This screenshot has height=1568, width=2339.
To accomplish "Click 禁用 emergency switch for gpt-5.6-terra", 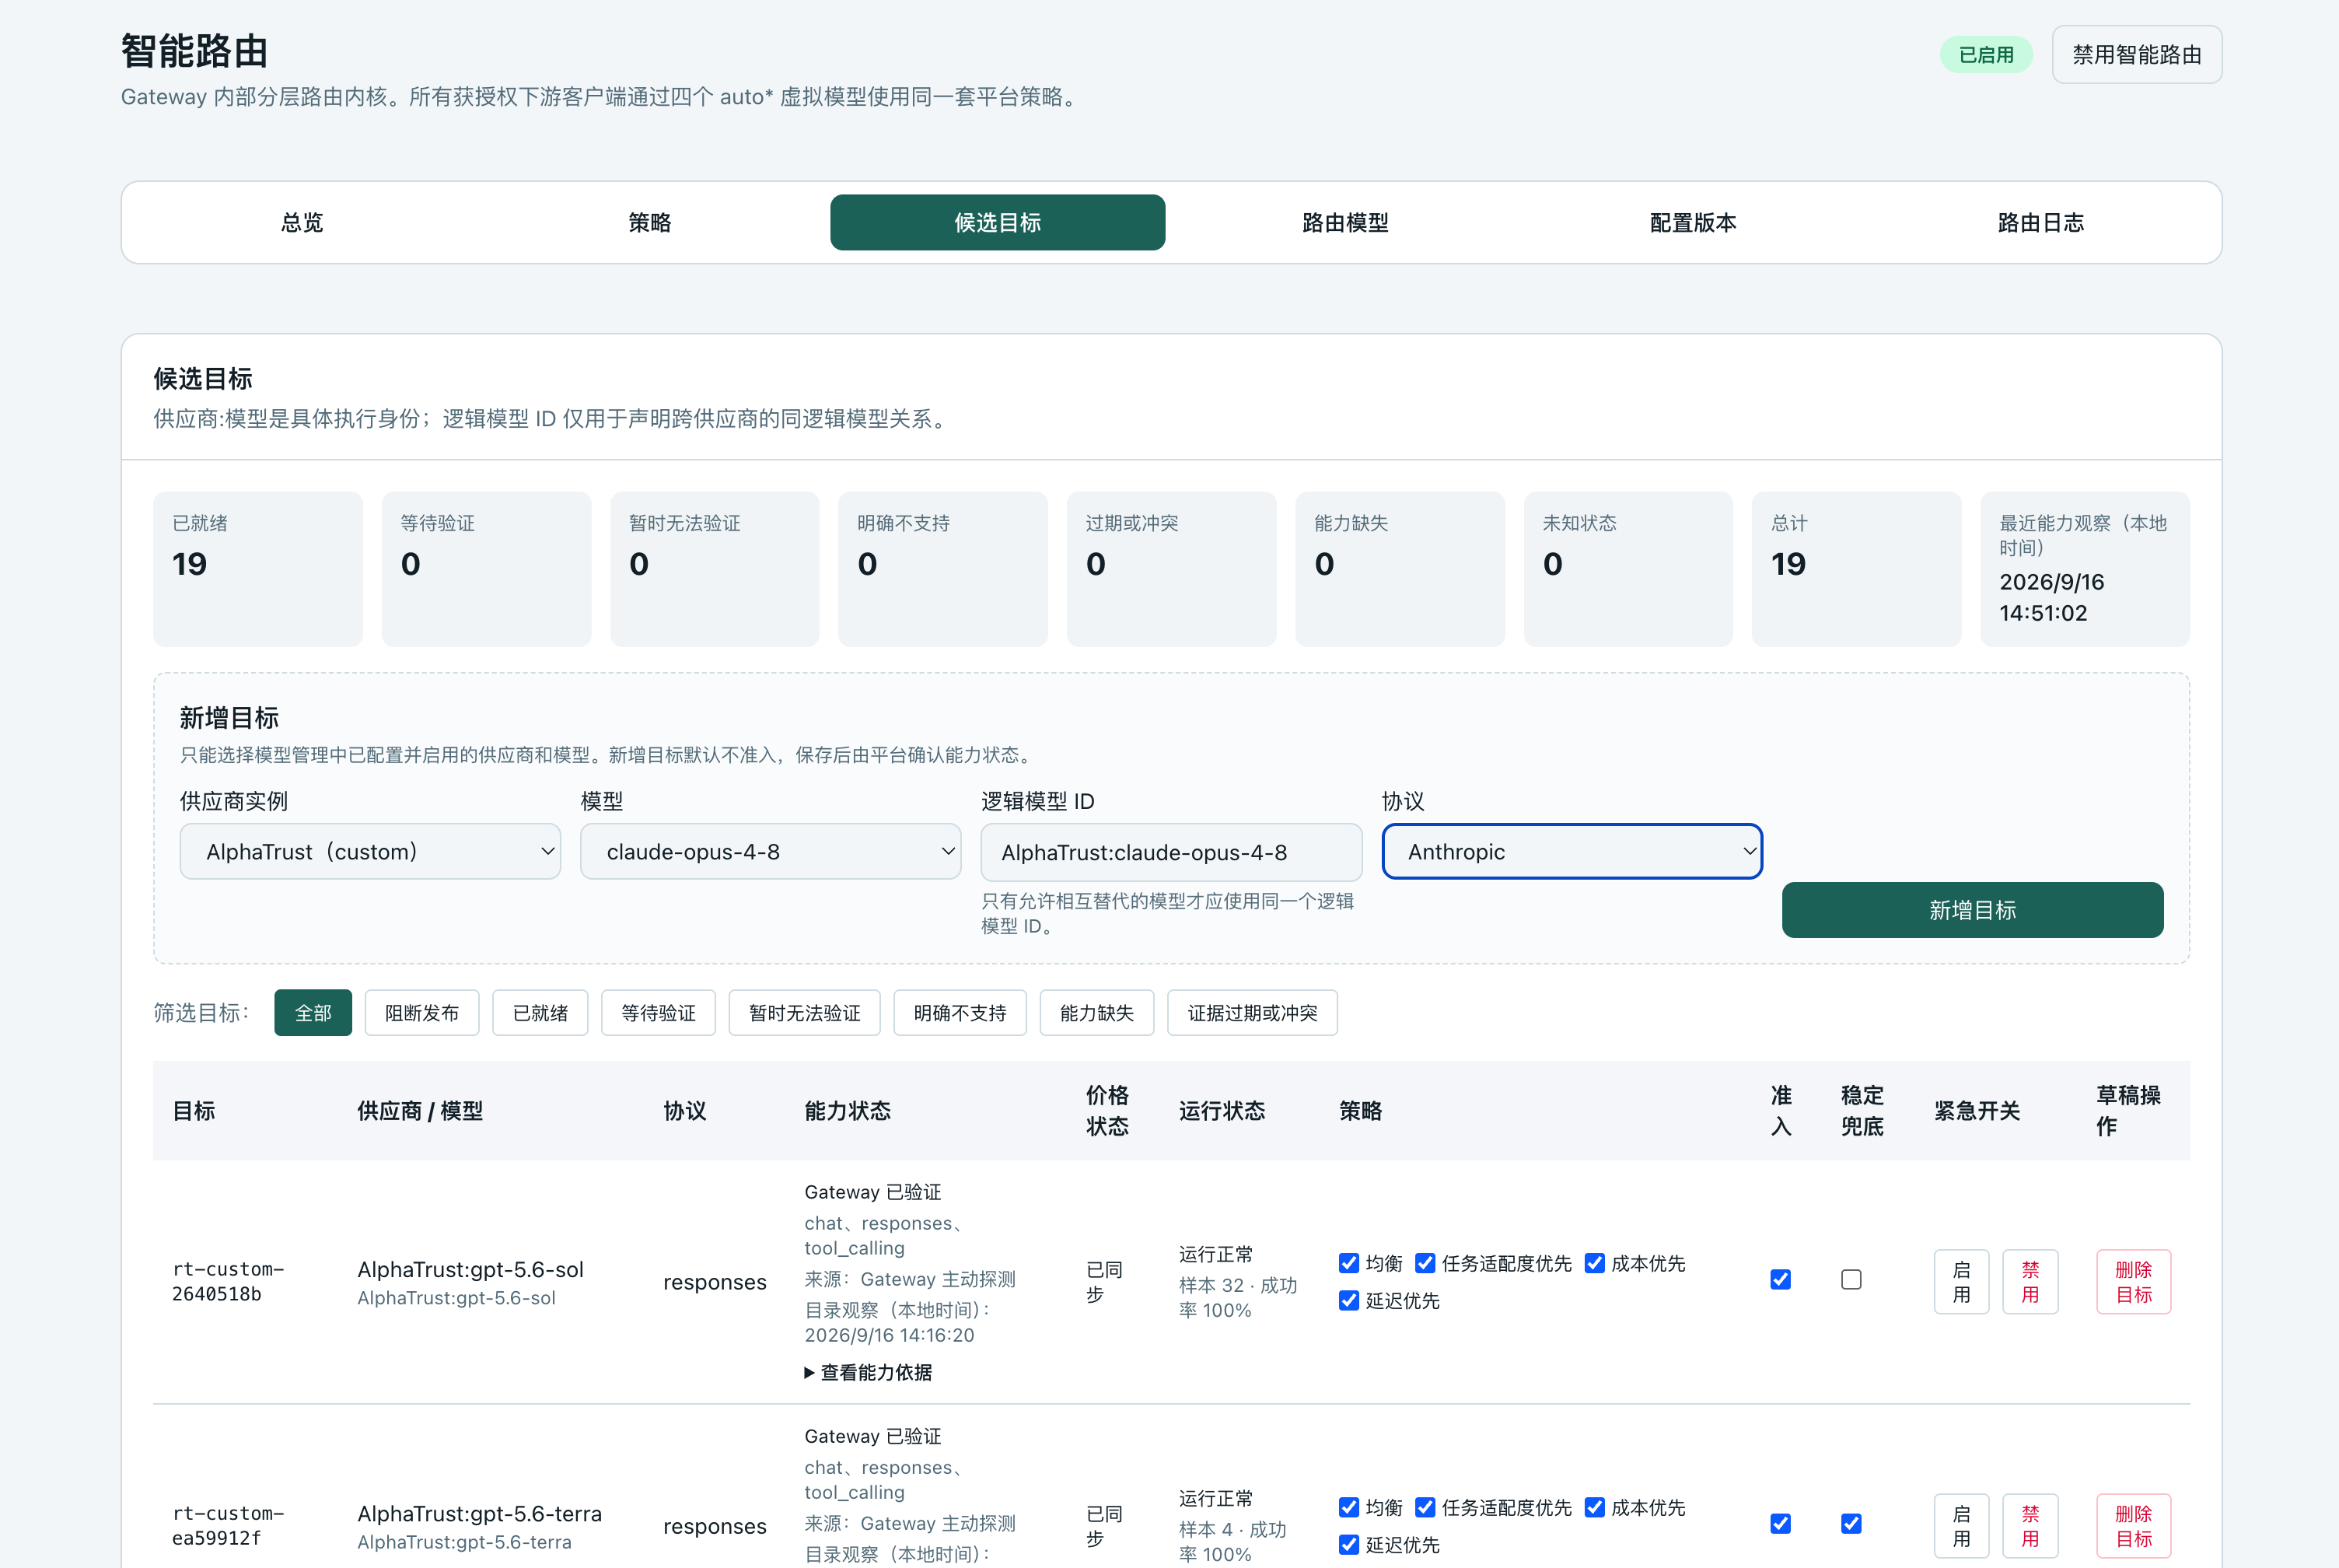I will coord(2030,1526).
